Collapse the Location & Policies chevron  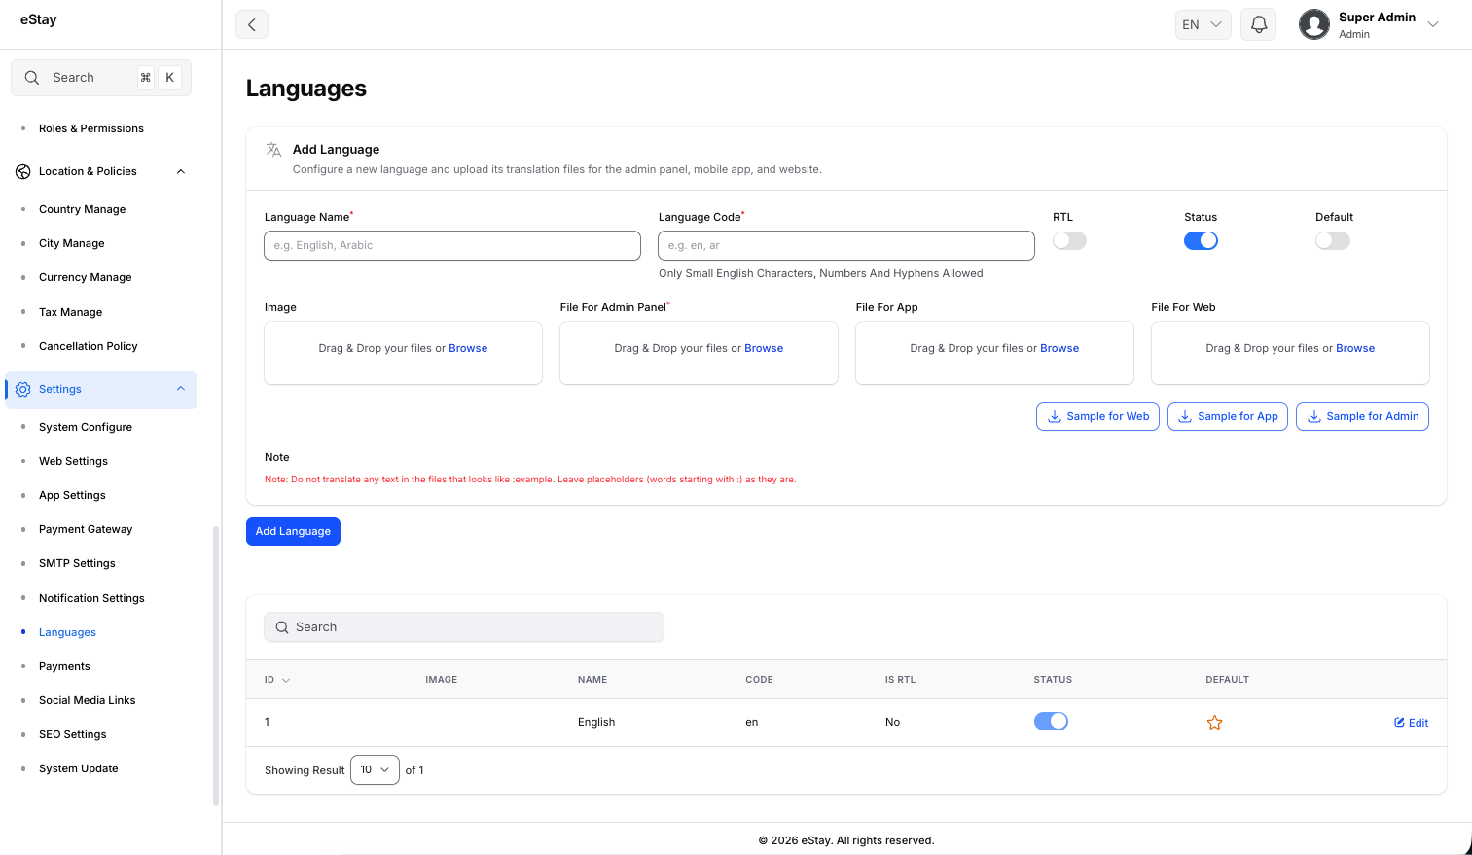coord(181,171)
